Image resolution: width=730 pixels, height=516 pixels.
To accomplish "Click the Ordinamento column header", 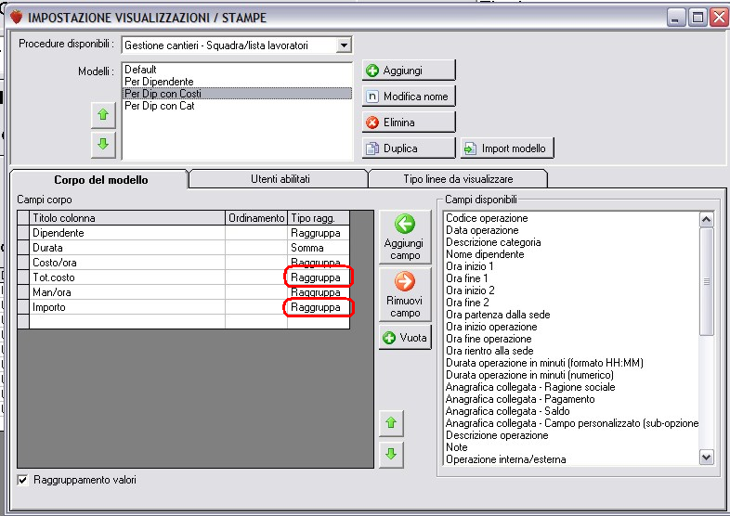I will pos(256,218).
